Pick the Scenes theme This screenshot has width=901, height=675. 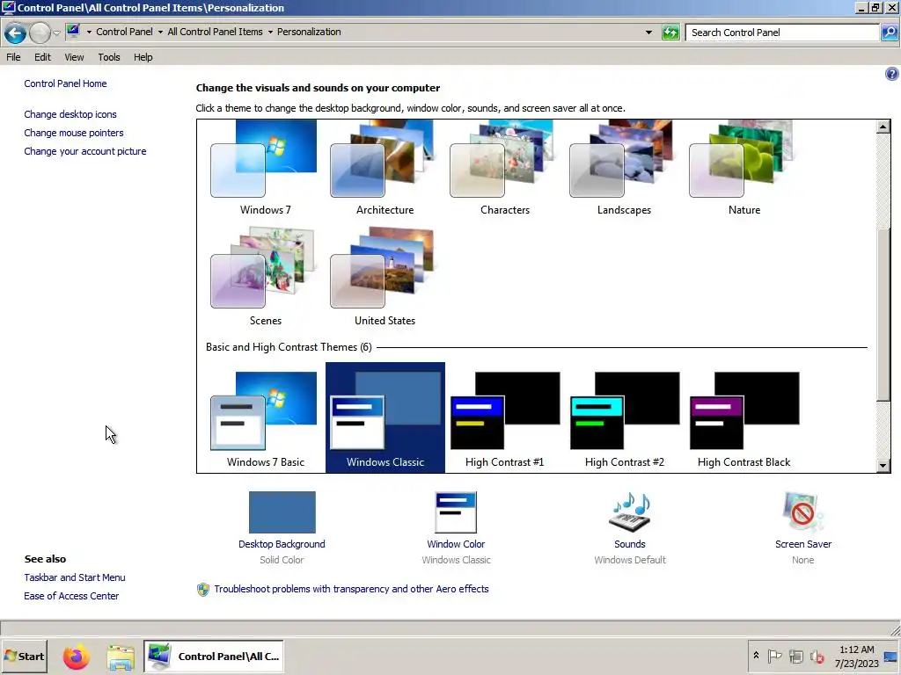coord(265,276)
